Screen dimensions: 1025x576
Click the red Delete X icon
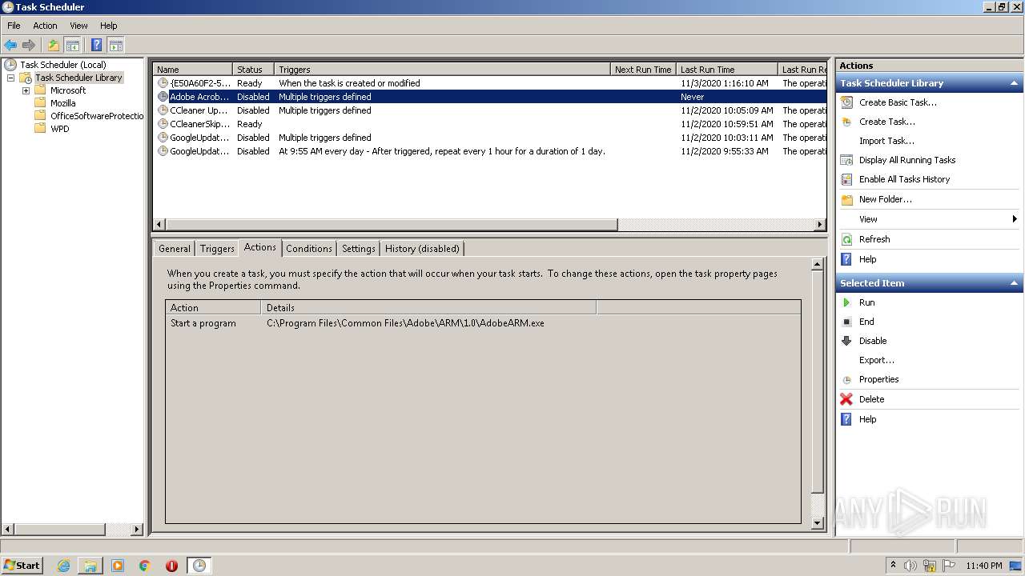[x=846, y=399]
